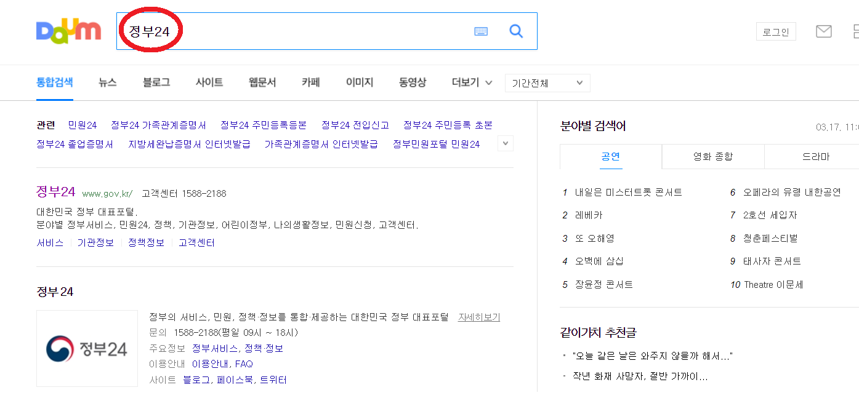859x406 pixels.
Task: Open the 정책정보 sublink
Action: [146, 242]
